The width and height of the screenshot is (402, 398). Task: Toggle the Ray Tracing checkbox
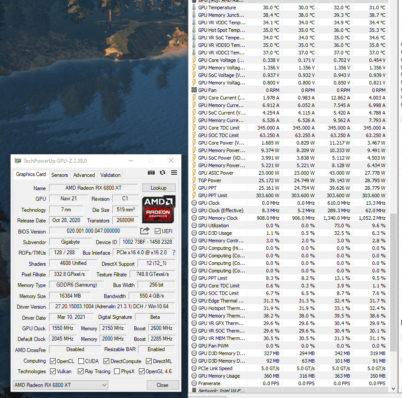pyautogui.click(x=81, y=371)
